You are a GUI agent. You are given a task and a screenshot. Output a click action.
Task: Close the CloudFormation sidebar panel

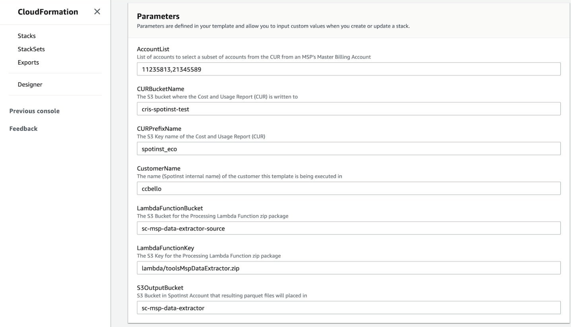coord(97,12)
